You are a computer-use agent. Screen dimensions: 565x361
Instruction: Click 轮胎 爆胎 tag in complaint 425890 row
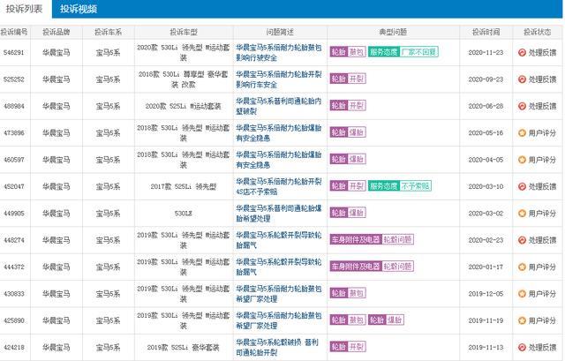pyautogui.click(x=386, y=320)
